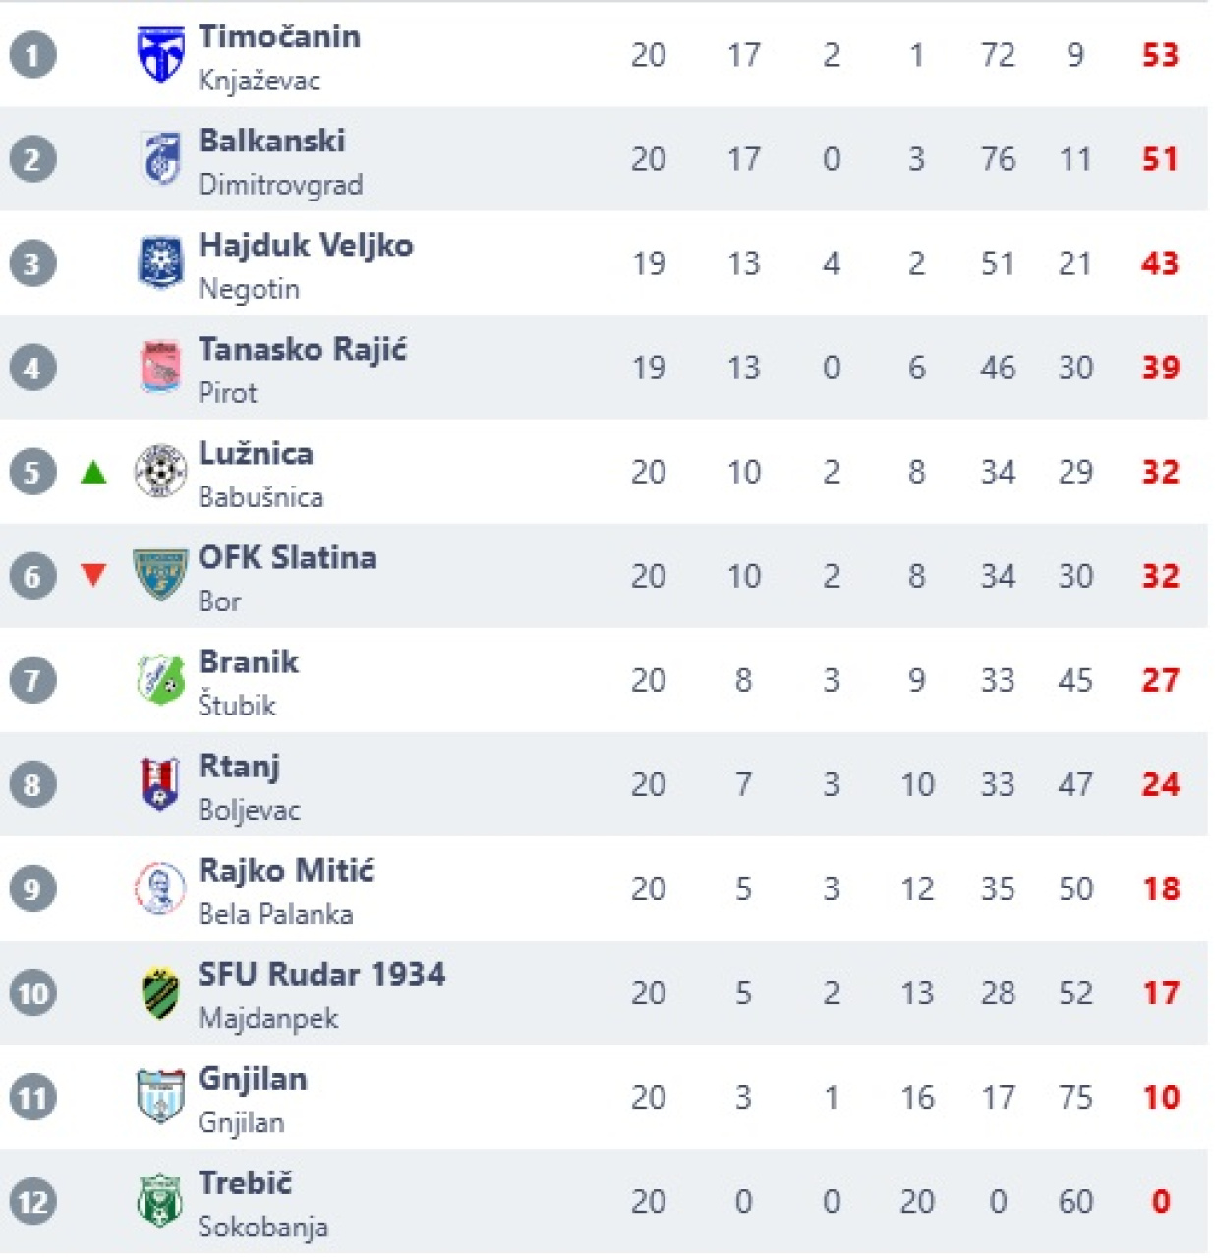
Task: Click the Gnjilan club crest
Action: 160,1097
